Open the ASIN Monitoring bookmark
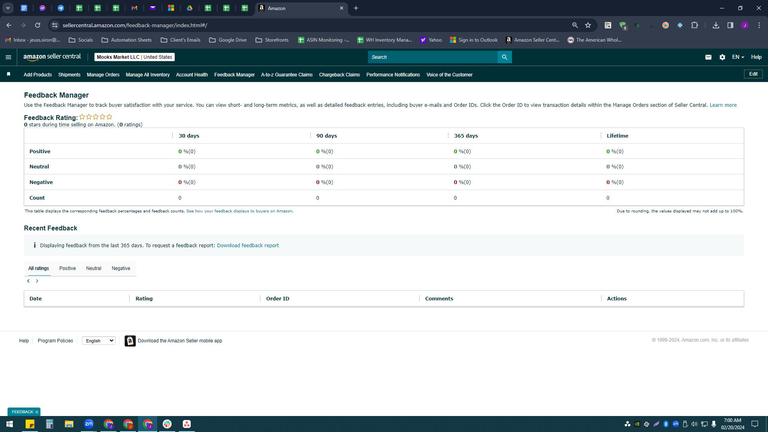The image size is (768, 432). click(324, 40)
